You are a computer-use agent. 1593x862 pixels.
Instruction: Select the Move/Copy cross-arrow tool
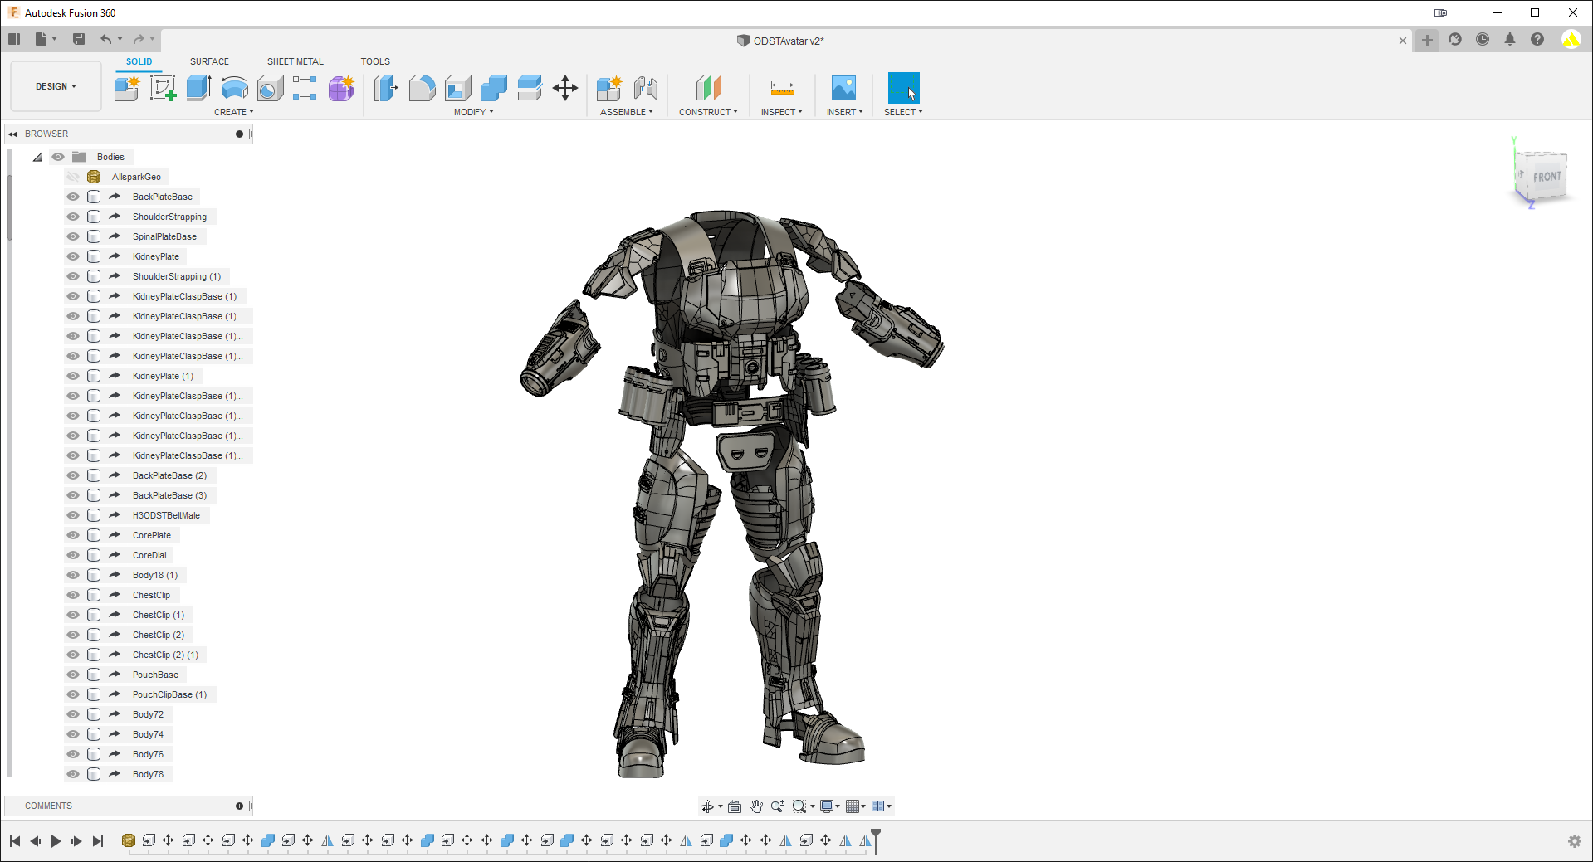point(565,88)
